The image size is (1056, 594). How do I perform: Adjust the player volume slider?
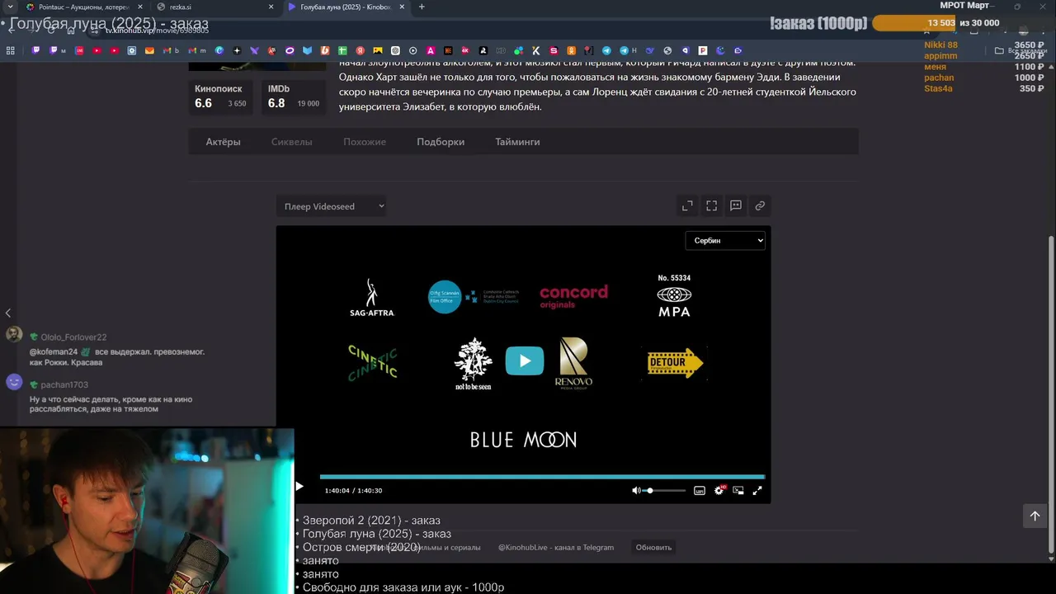[x=665, y=490]
